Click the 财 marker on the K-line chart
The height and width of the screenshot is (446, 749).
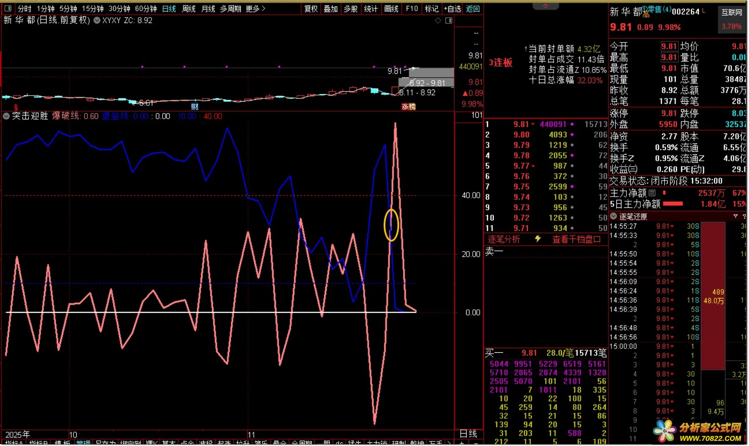coord(195,107)
